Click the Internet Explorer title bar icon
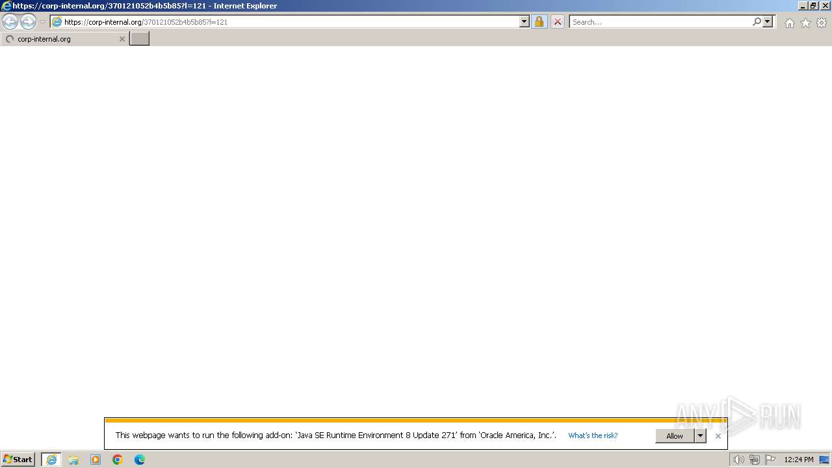 (6, 6)
